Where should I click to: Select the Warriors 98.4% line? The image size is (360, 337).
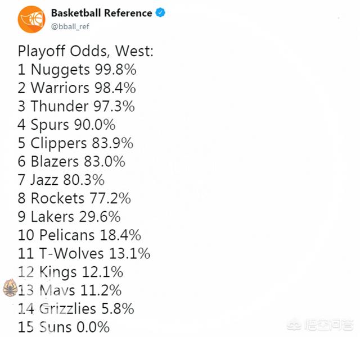tap(77, 88)
